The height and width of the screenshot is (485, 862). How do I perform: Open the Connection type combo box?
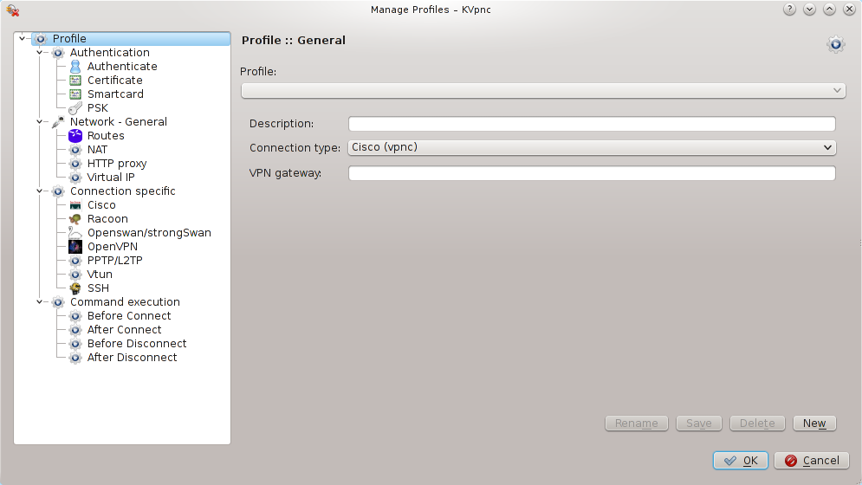[x=592, y=147]
